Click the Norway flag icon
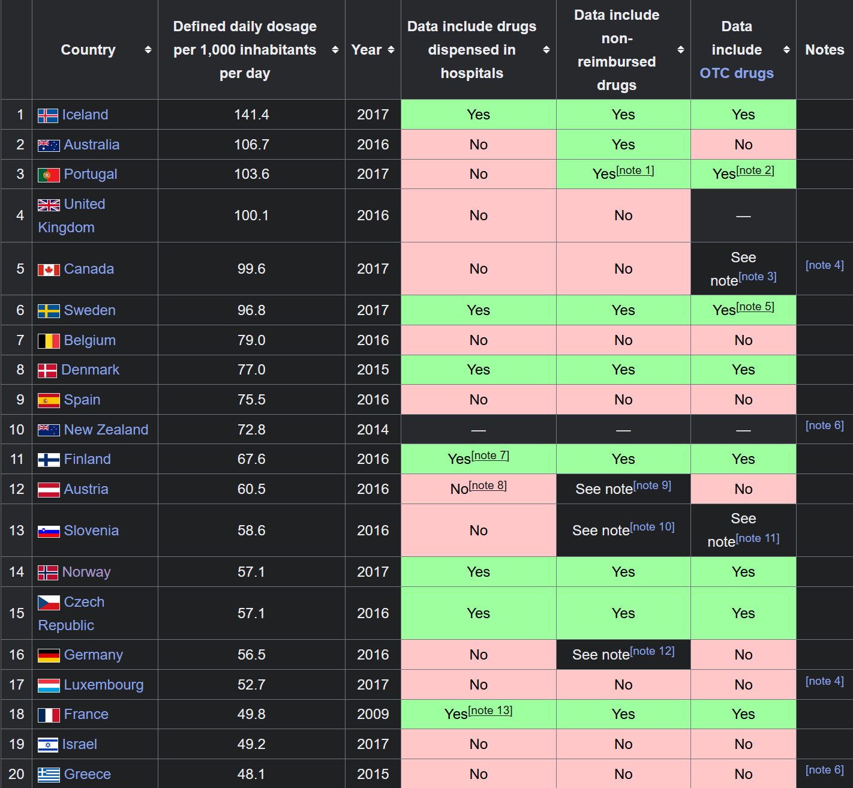The width and height of the screenshot is (853, 788). click(x=48, y=573)
